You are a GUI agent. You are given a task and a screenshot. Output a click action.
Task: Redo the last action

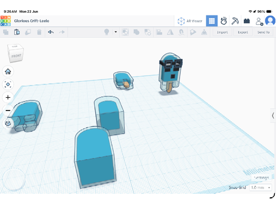point(62,32)
